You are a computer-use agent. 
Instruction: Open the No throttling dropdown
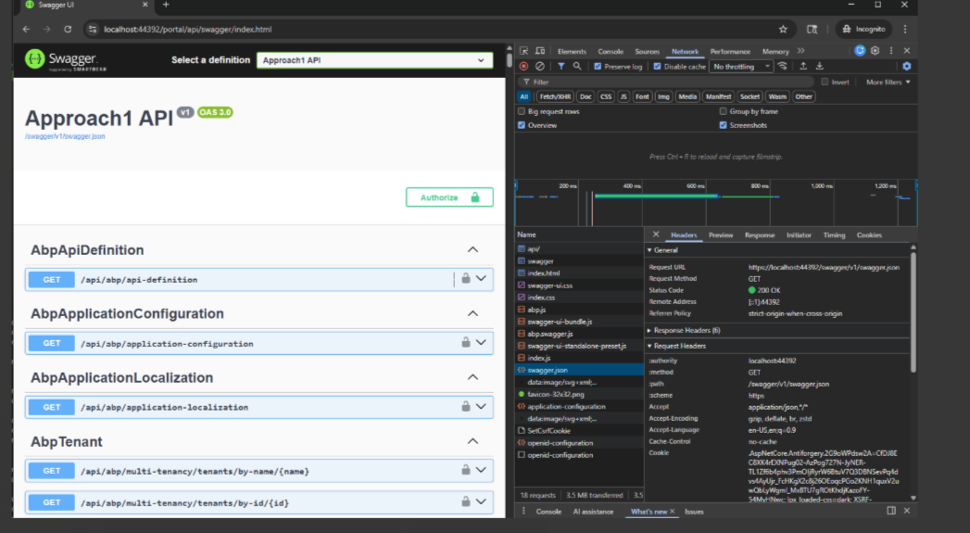tap(741, 67)
